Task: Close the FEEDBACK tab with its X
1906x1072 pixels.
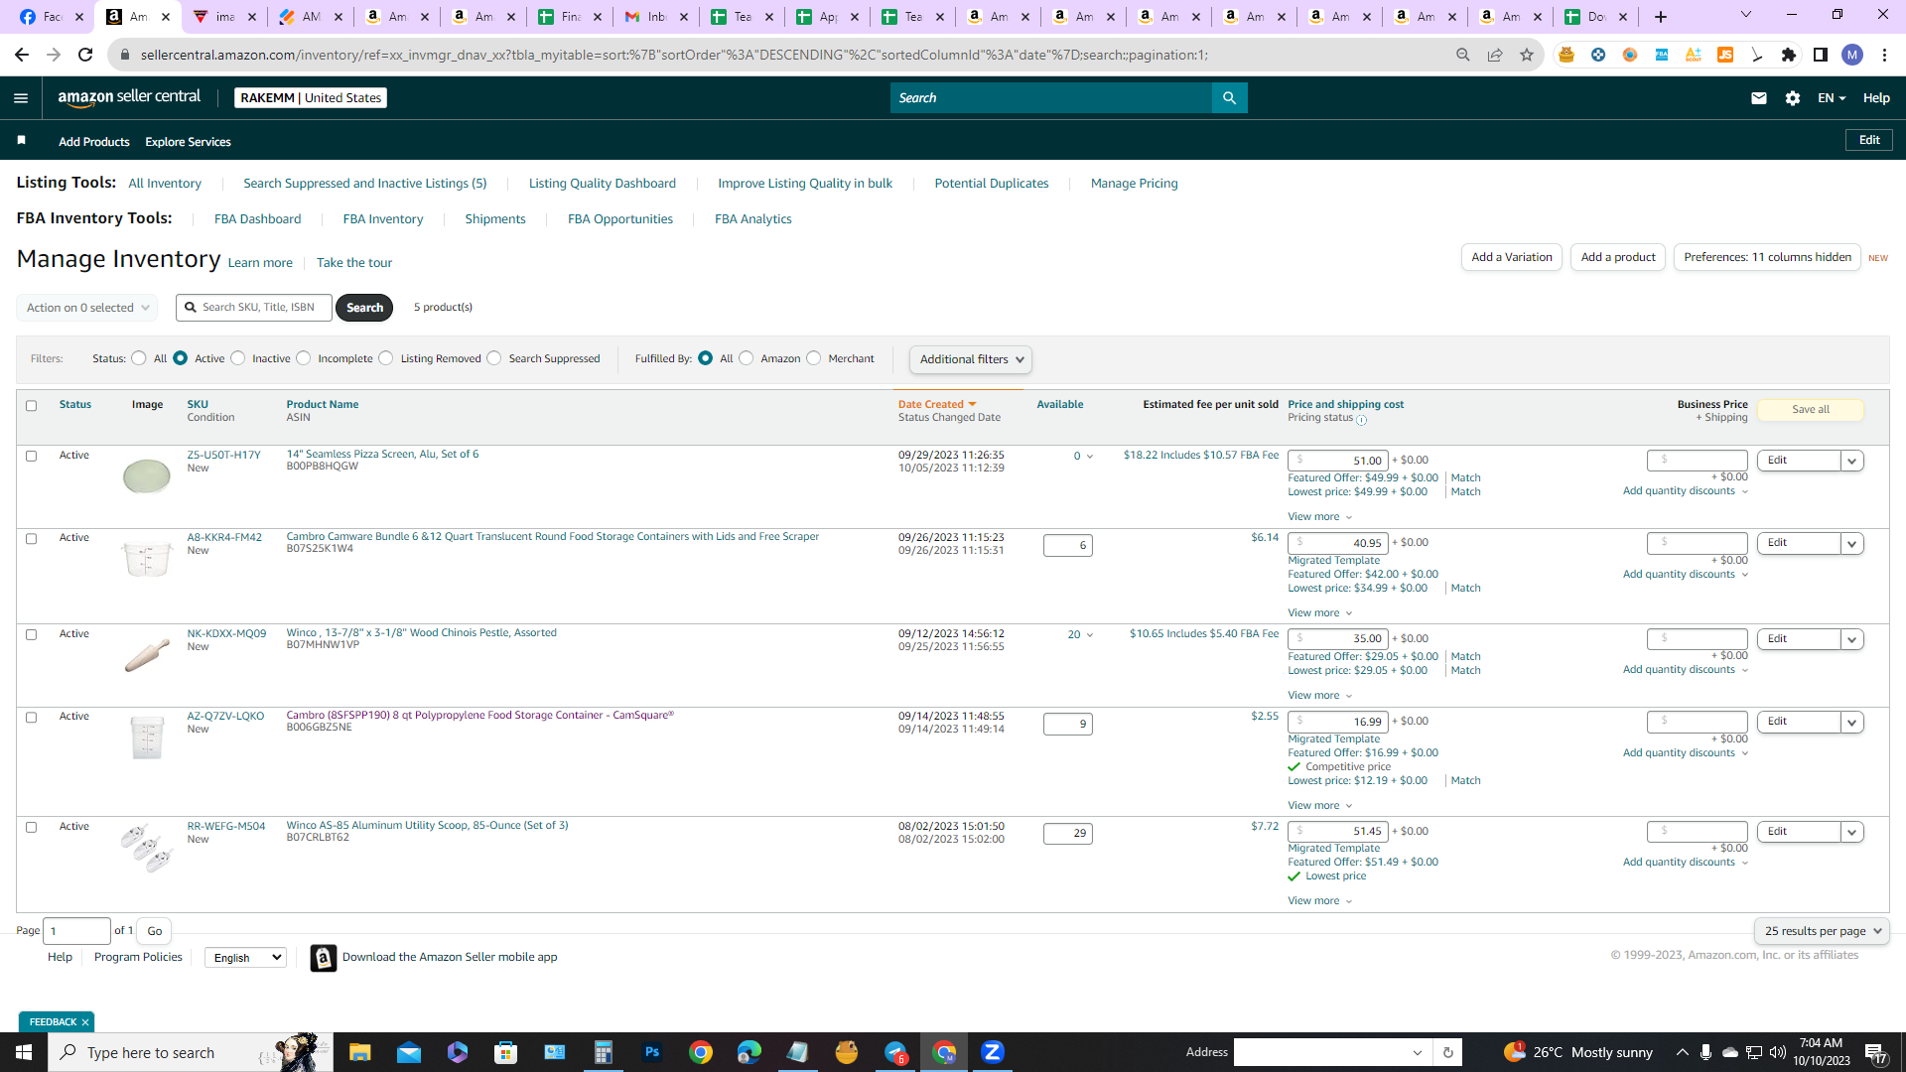Action: [85, 1022]
